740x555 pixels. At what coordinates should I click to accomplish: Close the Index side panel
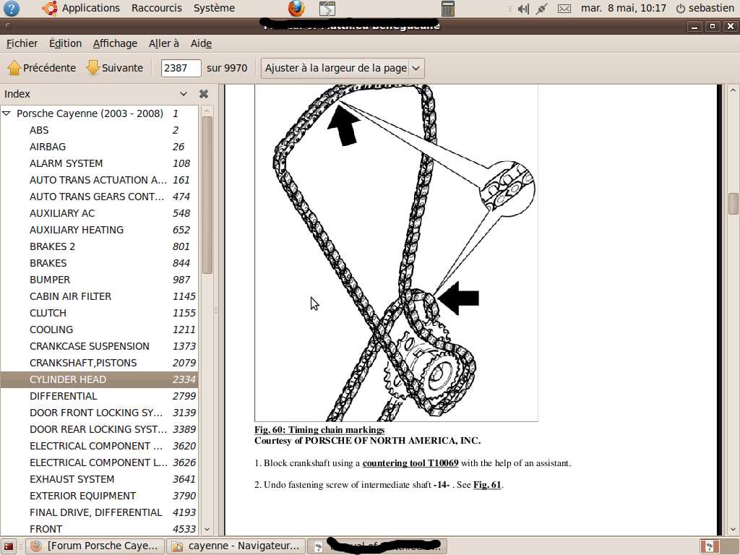(204, 94)
